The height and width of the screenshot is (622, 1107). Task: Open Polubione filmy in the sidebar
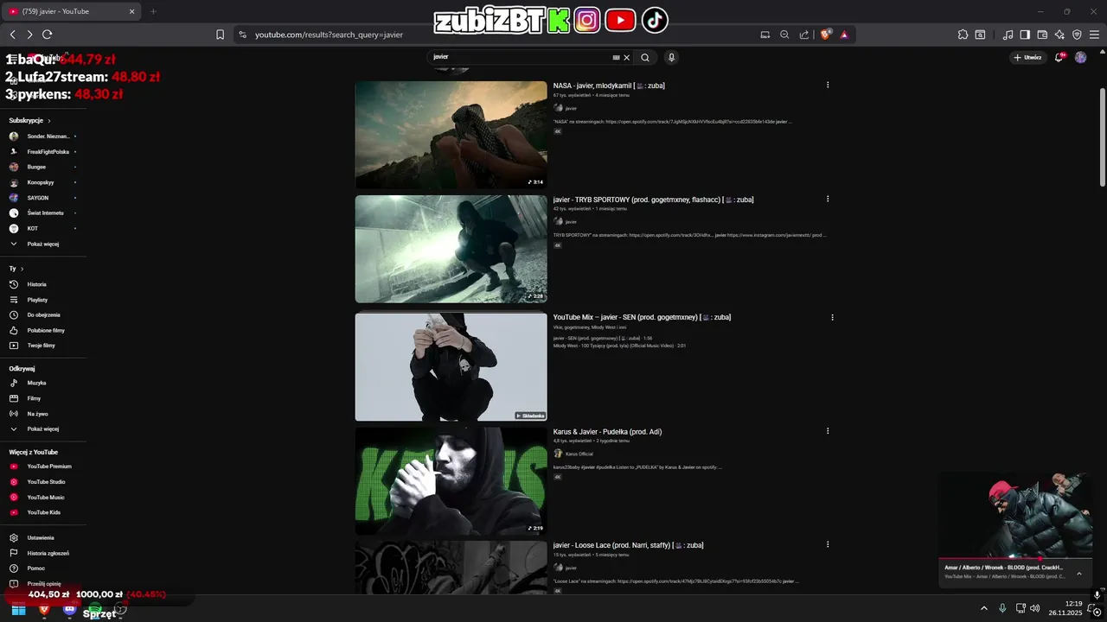(45, 330)
